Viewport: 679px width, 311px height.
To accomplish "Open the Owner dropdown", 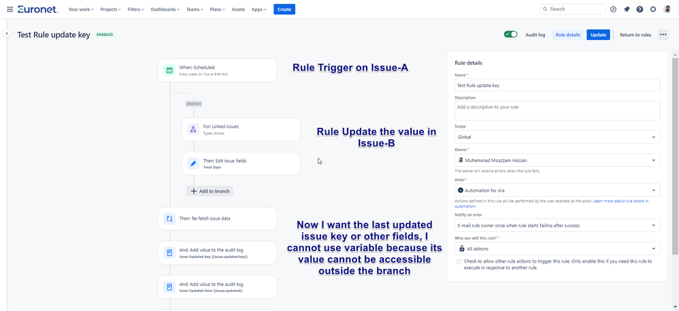I will click(557, 161).
